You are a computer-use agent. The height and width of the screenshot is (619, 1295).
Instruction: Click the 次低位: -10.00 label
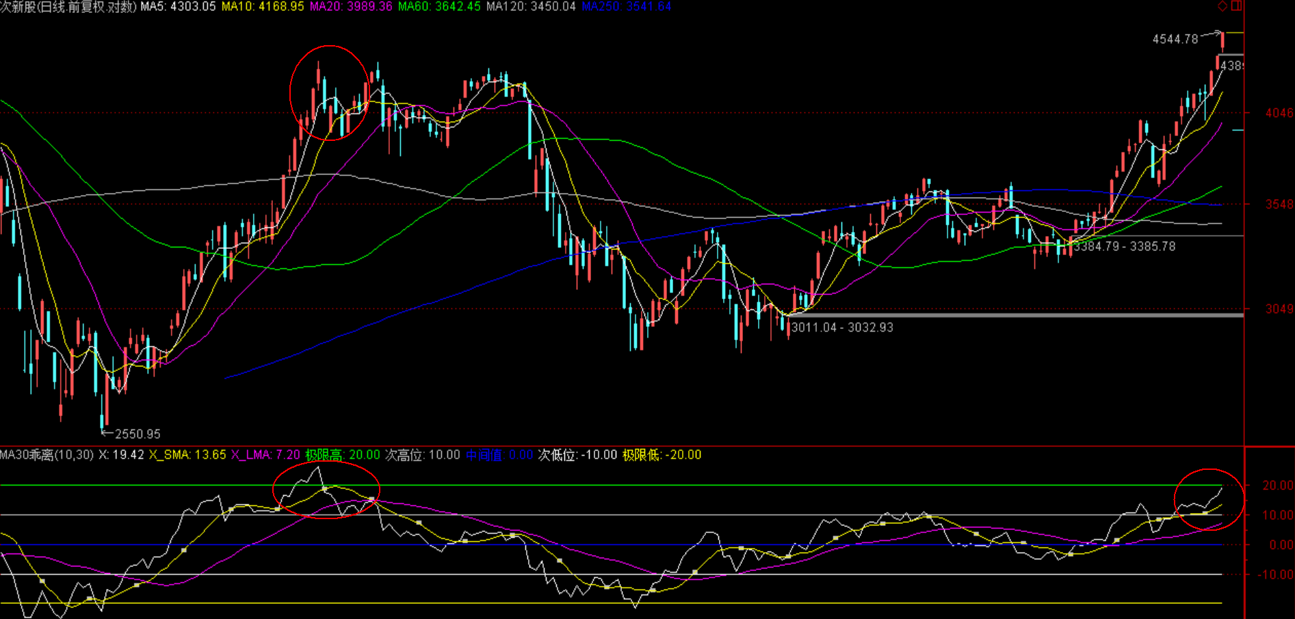(577, 455)
